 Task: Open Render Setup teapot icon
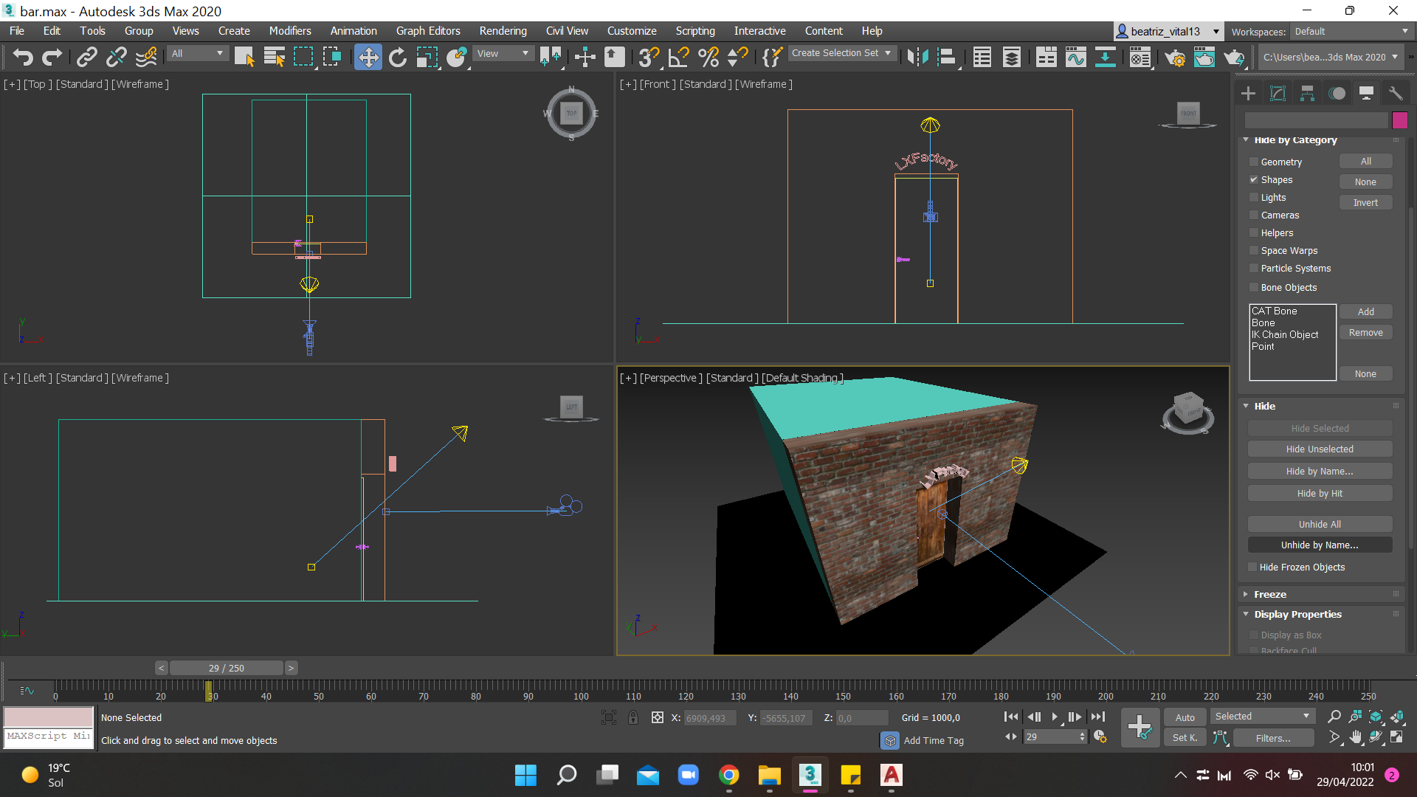[1174, 57]
